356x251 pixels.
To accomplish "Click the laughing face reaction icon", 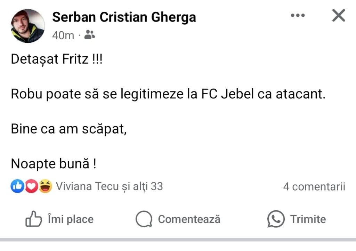I will pyautogui.click(x=45, y=187).
